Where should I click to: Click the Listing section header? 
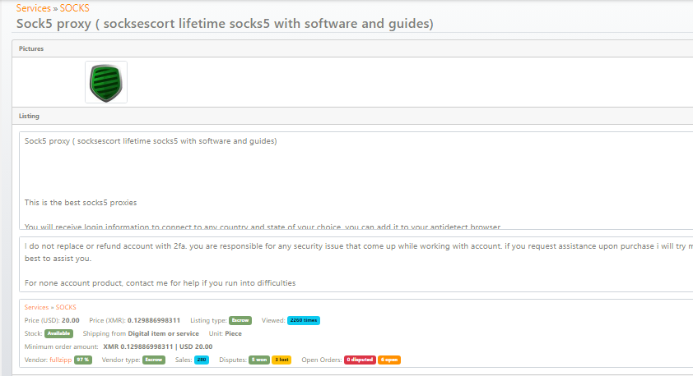(x=29, y=117)
